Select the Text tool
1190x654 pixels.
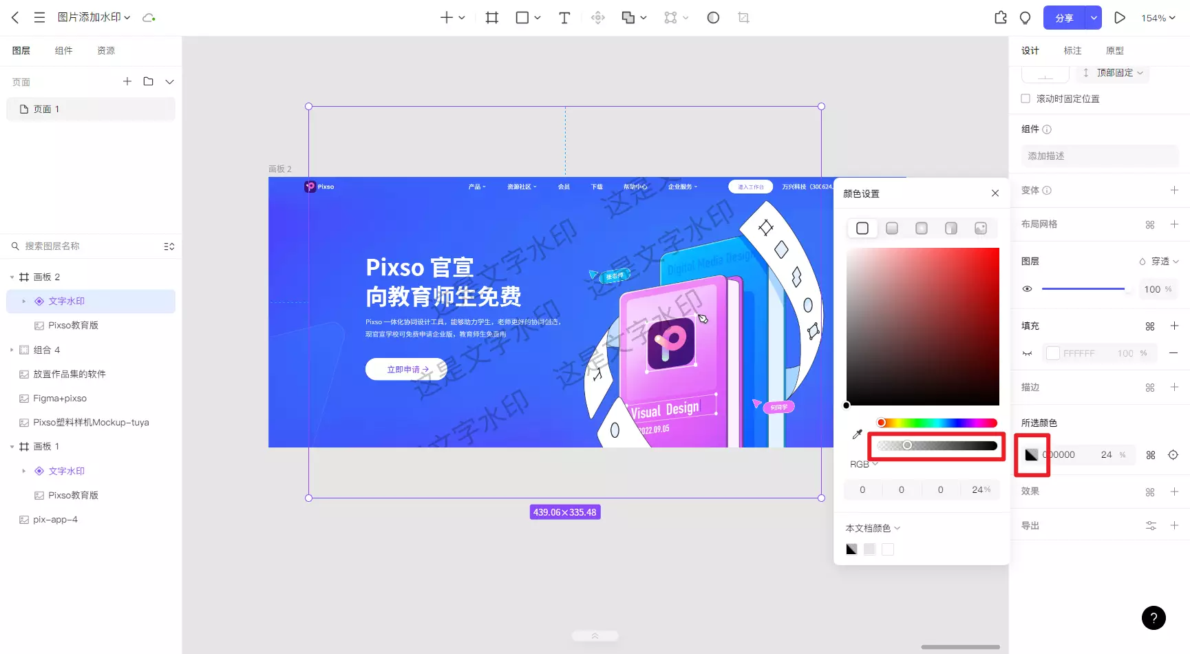564,18
